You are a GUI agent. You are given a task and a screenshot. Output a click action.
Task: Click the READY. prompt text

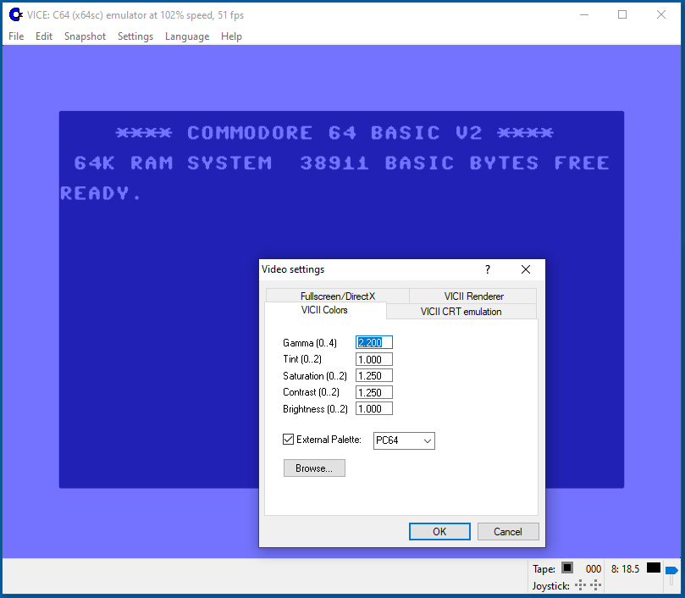pyautogui.click(x=101, y=193)
